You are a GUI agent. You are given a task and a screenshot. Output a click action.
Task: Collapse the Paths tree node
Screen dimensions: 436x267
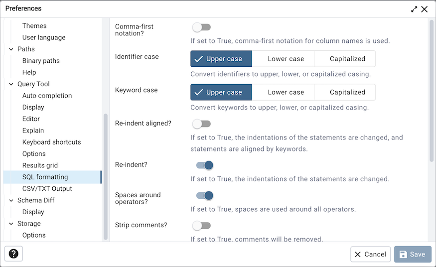11,49
